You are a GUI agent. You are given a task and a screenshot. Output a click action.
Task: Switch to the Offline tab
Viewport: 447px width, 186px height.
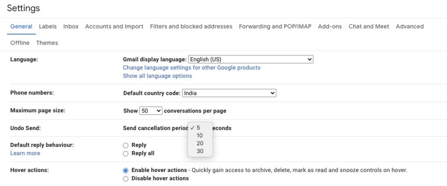point(20,43)
